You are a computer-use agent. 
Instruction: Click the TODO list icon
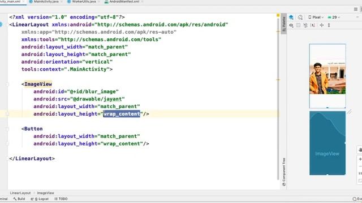click(x=56, y=199)
